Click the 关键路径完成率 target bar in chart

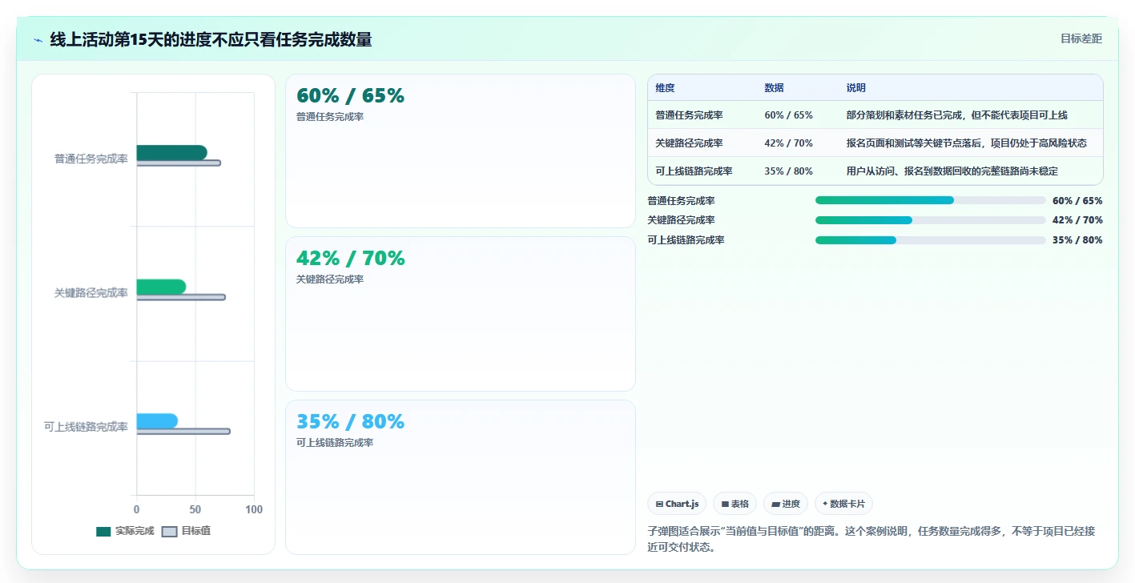181,298
